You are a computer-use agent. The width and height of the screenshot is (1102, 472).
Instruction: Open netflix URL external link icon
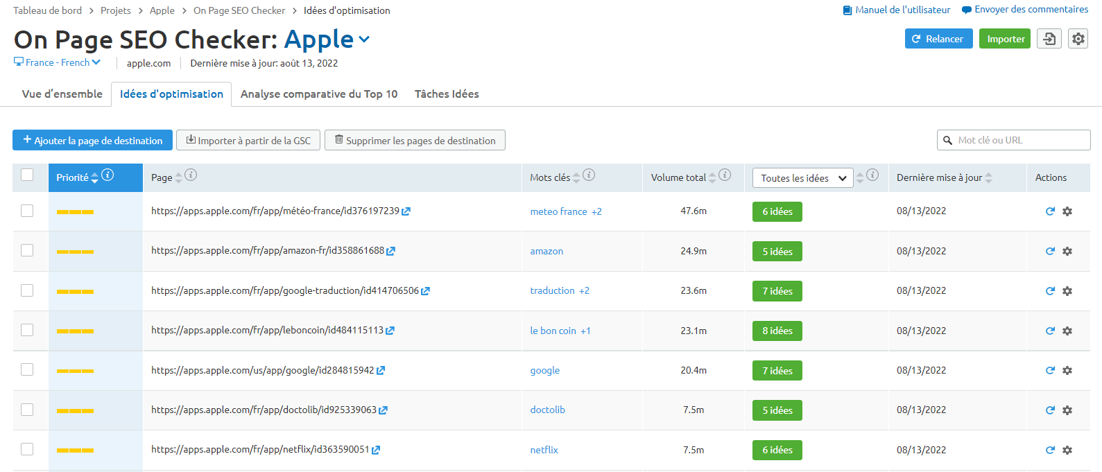point(376,450)
